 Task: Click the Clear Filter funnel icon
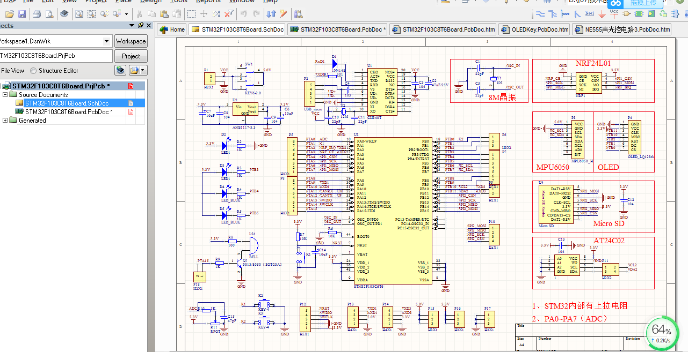click(229, 14)
